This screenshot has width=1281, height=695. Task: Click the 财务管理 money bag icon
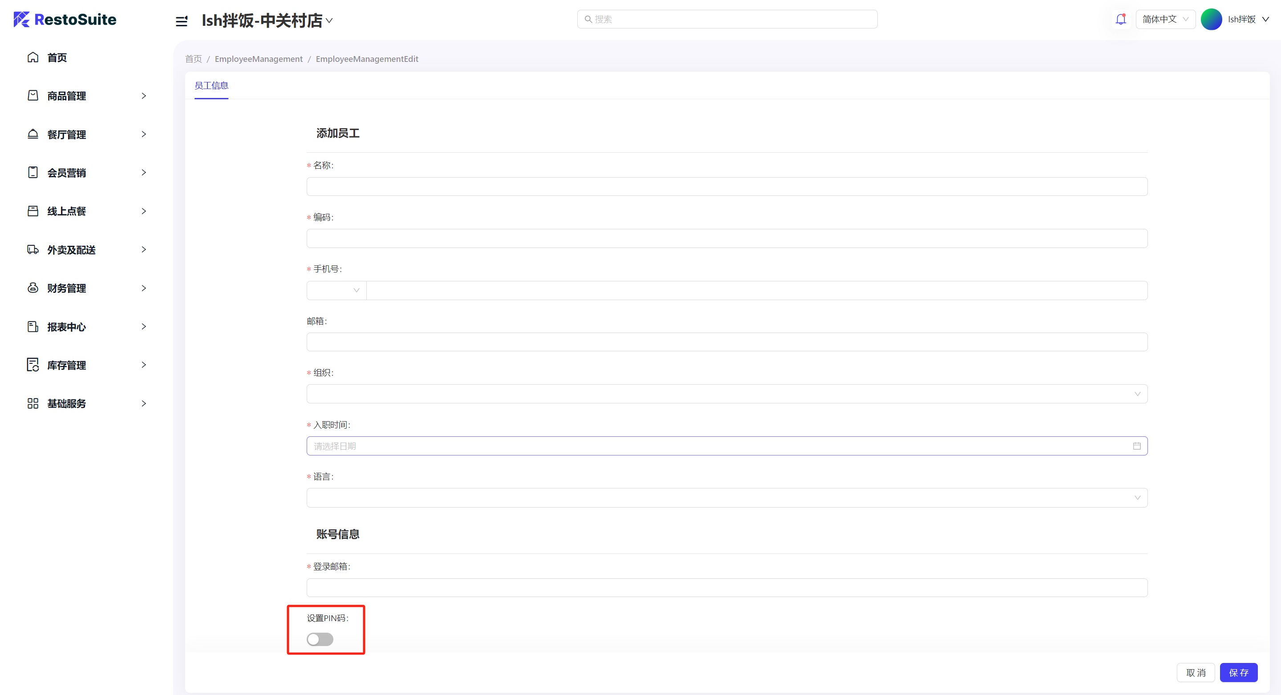[33, 288]
